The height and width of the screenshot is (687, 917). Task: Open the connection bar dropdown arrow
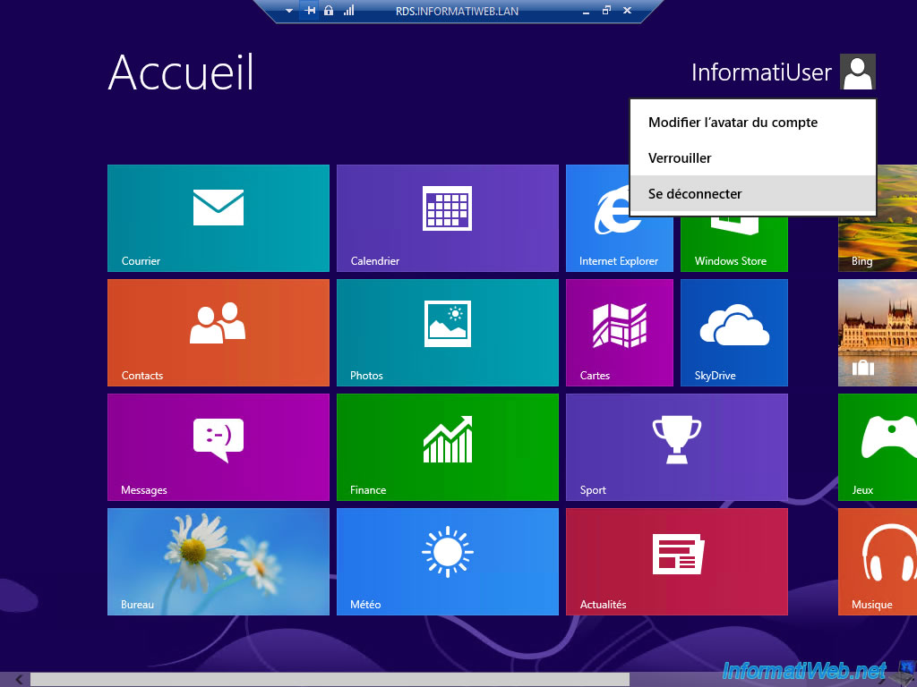click(289, 11)
